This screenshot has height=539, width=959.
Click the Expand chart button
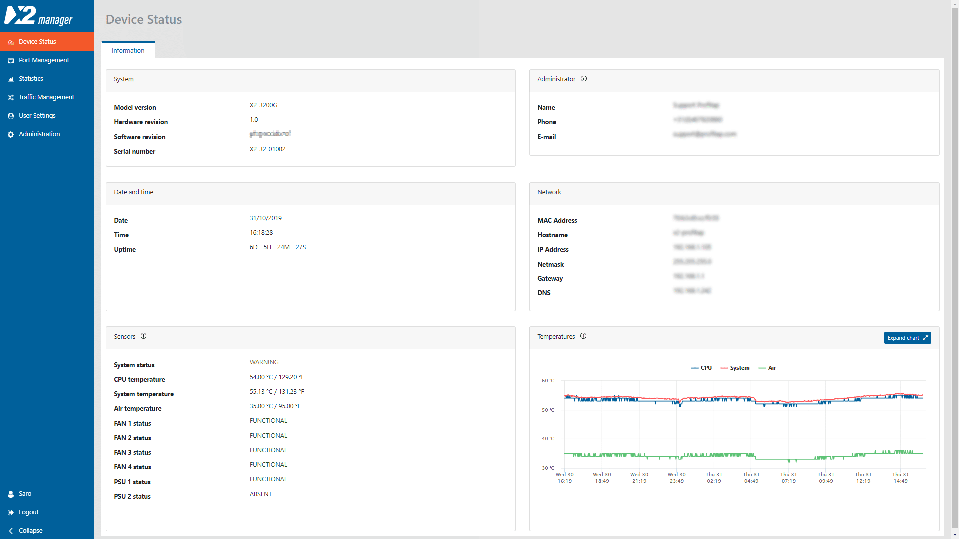pyautogui.click(x=907, y=338)
